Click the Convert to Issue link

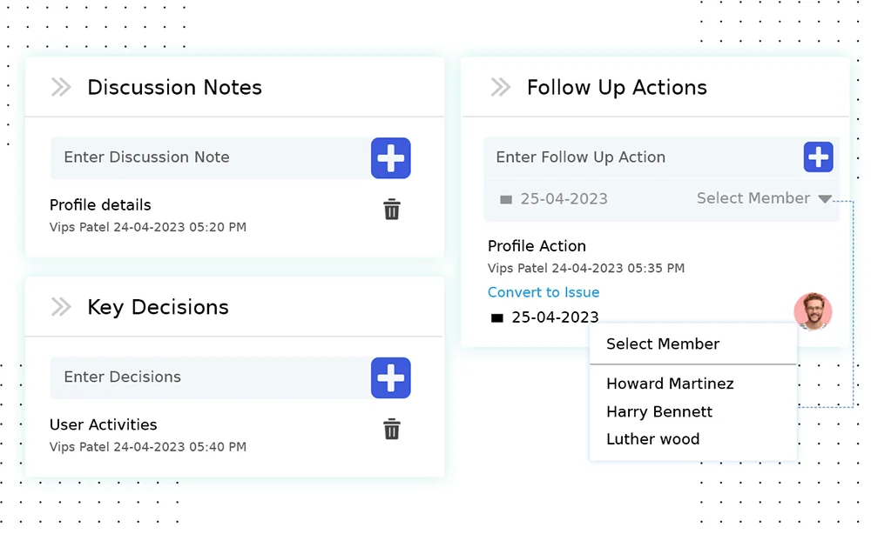[x=544, y=292]
